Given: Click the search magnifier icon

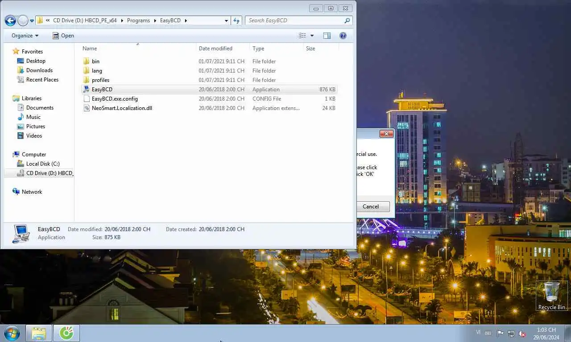Looking at the screenshot, I should (x=347, y=20).
